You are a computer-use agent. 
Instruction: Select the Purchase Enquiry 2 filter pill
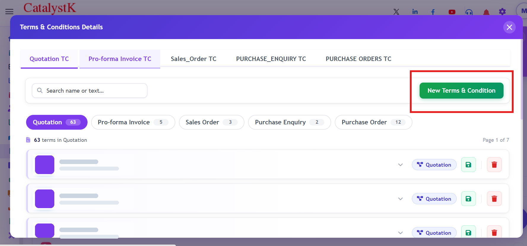(x=289, y=122)
